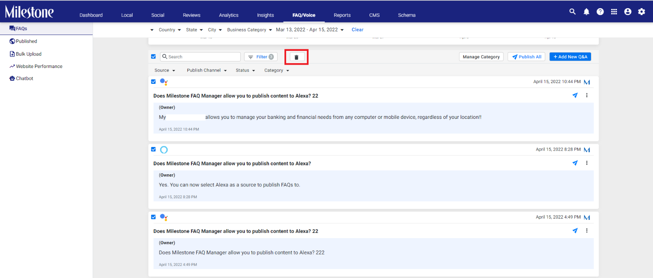Open the date range Mar 13 - Apr 15 dropdown
The height and width of the screenshot is (278, 653).
click(310, 30)
